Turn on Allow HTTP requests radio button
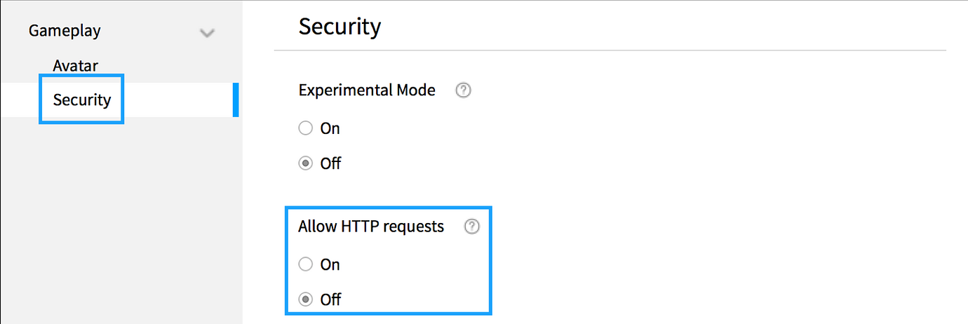 click(x=305, y=264)
